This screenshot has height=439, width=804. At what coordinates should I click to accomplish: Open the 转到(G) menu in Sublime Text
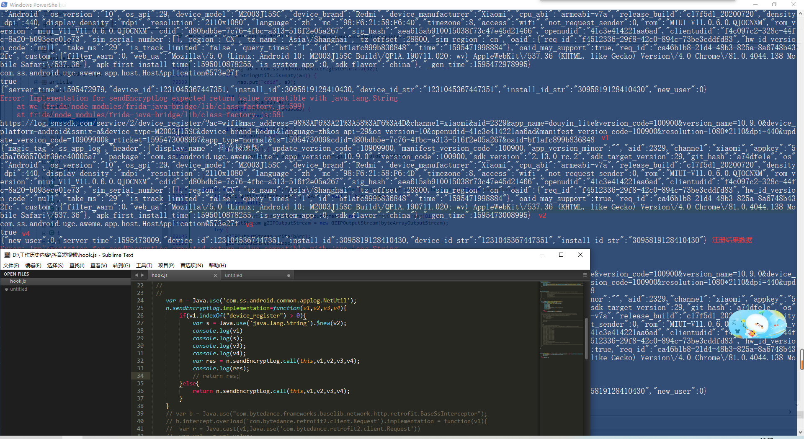coord(121,266)
